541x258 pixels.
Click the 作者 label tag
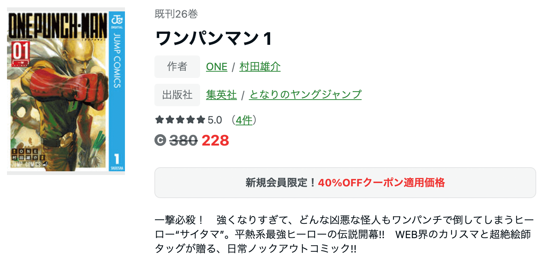pos(177,67)
